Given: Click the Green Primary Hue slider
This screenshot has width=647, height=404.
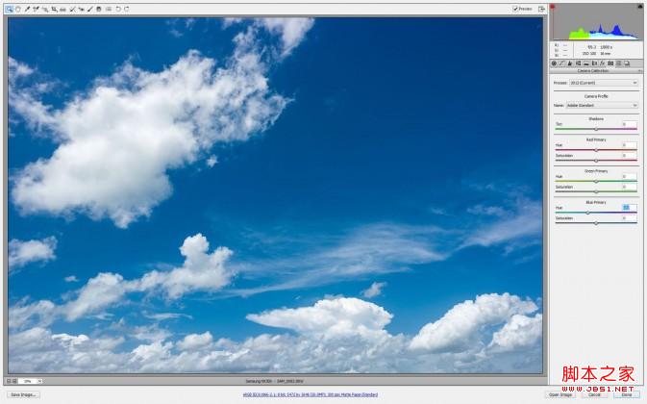Looking at the screenshot, I should [x=596, y=181].
